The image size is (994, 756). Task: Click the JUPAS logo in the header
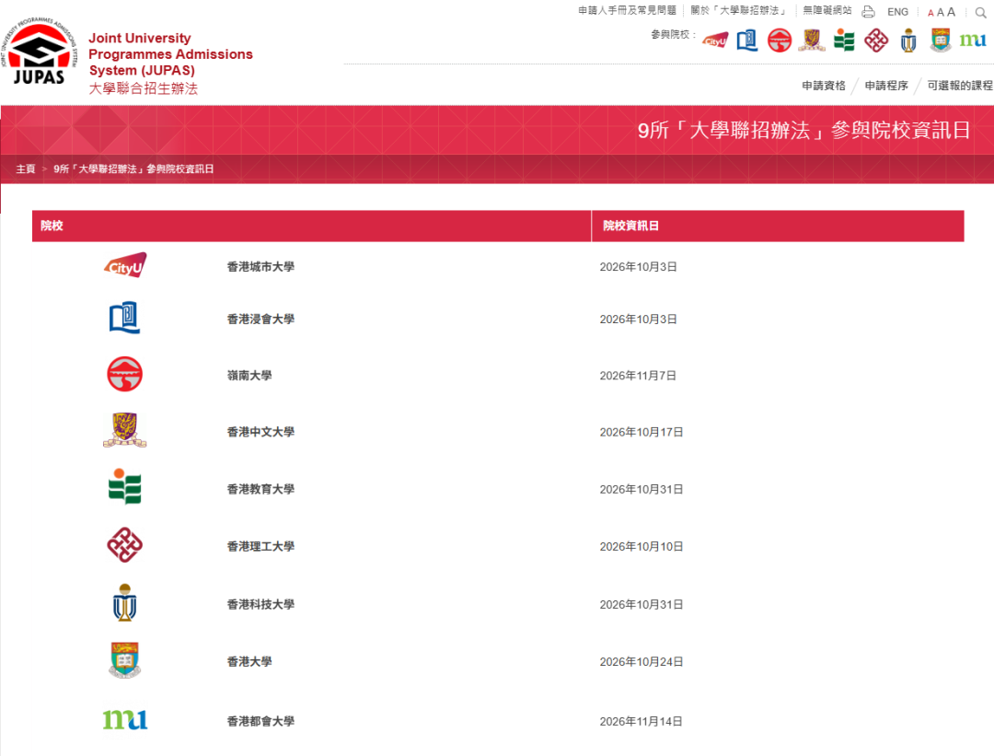click(x=40, y=52)
